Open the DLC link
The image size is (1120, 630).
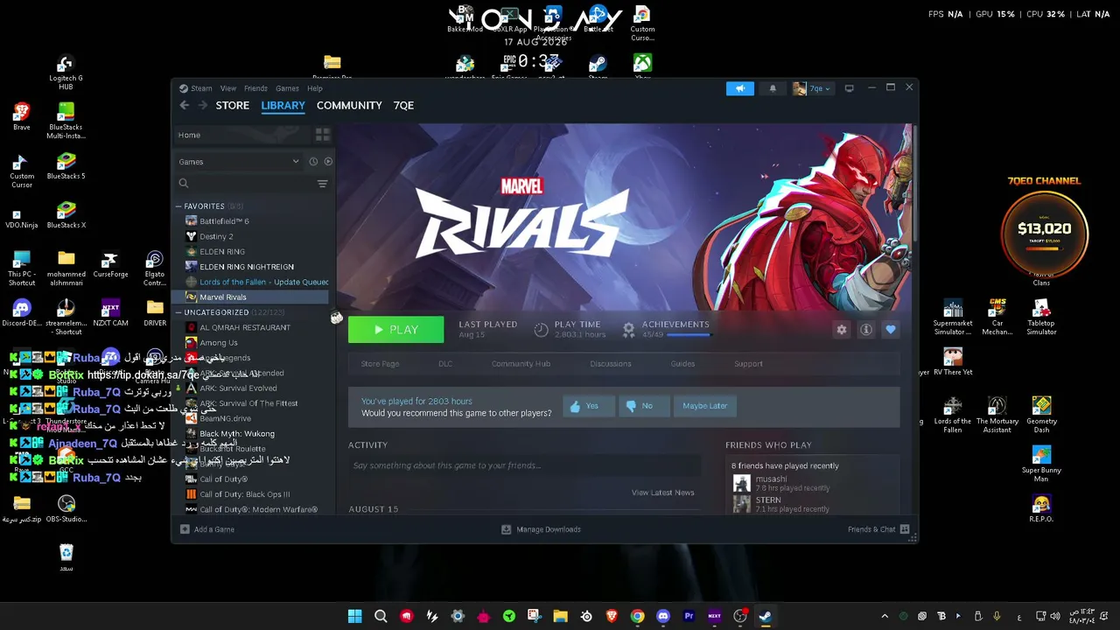[445, 364]
